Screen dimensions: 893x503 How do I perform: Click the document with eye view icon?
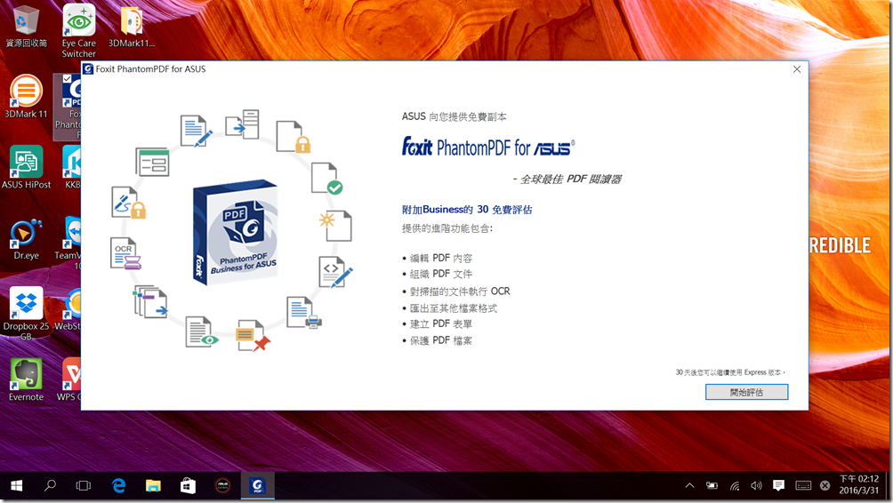click(202, 331)
